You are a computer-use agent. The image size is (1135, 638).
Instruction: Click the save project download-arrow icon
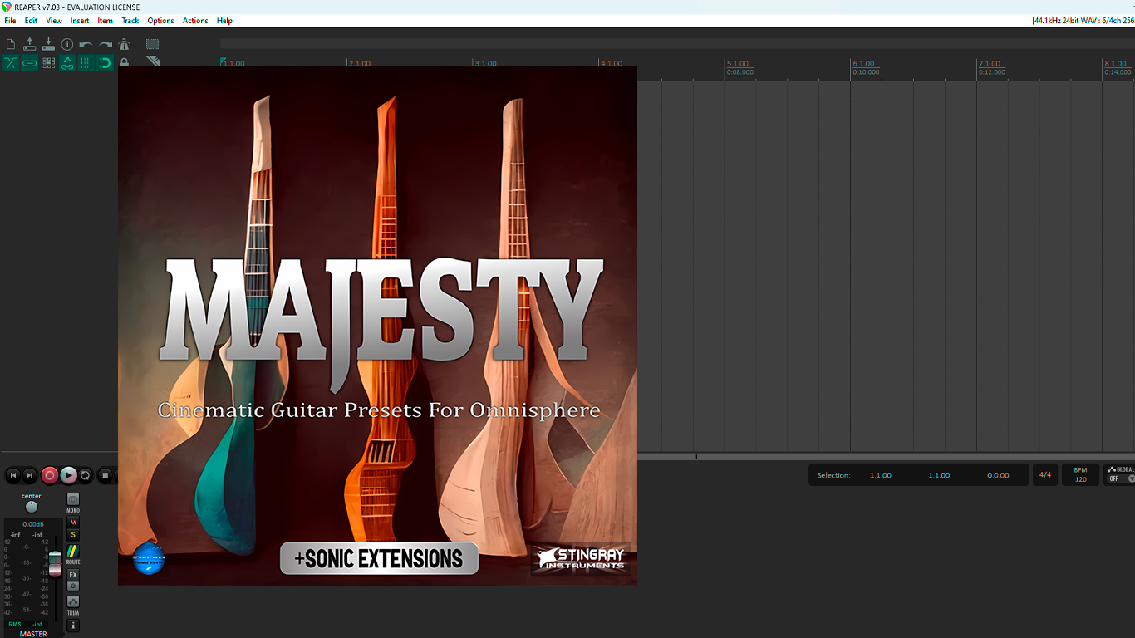point(48,44)
